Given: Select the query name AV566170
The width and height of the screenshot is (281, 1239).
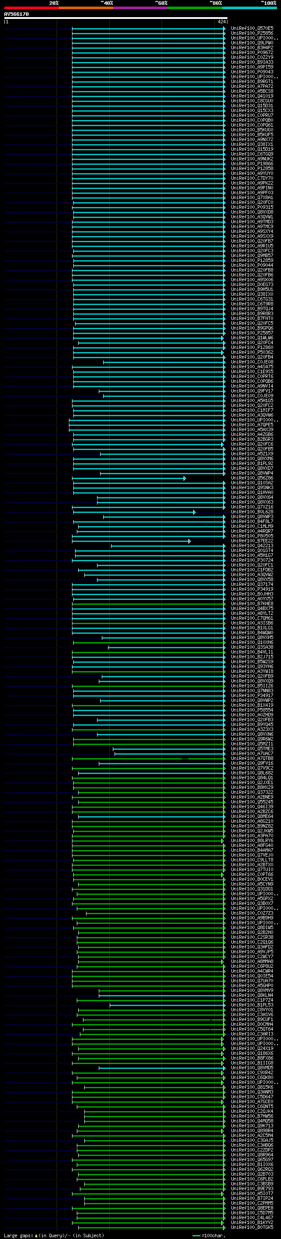Looking at the screenshot, I should point(16,15).
